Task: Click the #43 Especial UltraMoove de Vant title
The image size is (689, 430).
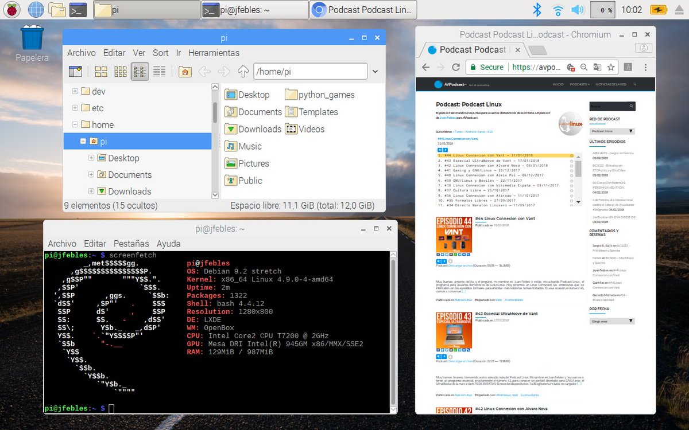Action: [x=506, y=314]
